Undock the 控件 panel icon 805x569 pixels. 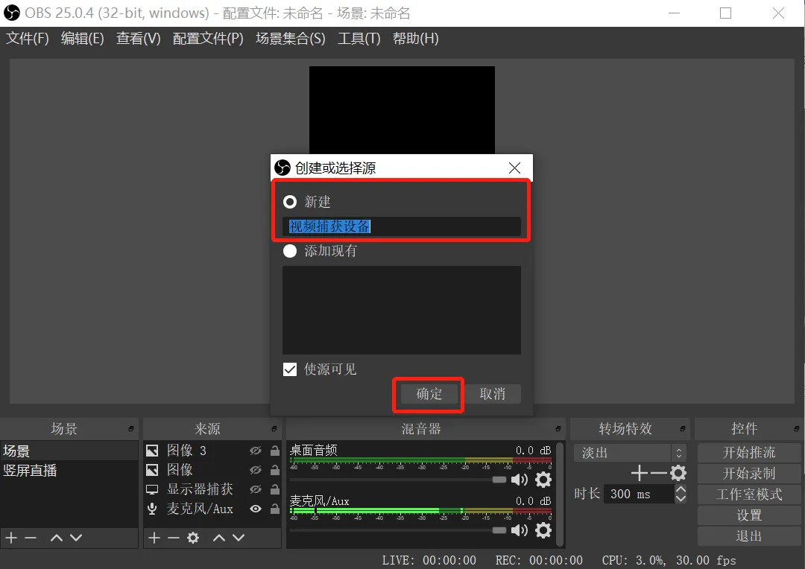pos(796,429)
